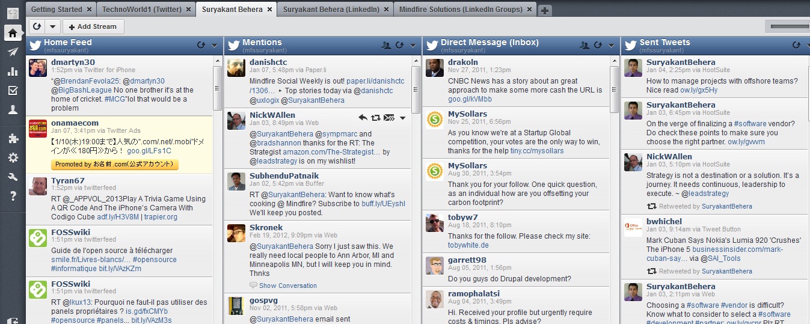Click the direct message icon on NickWAllen's mention

click(389, 118)
